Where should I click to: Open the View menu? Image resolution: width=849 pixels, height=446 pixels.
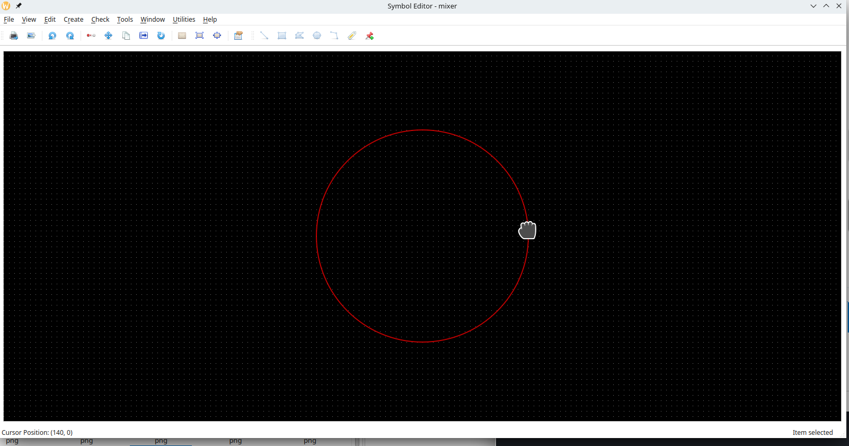pos(29,19)
